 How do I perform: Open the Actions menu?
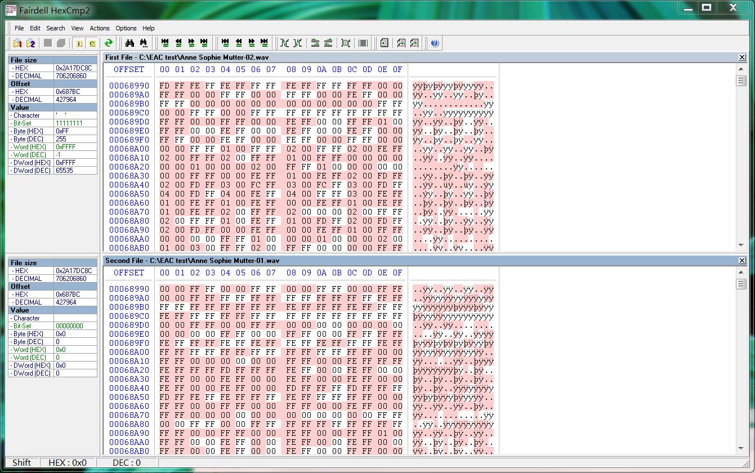100,28
